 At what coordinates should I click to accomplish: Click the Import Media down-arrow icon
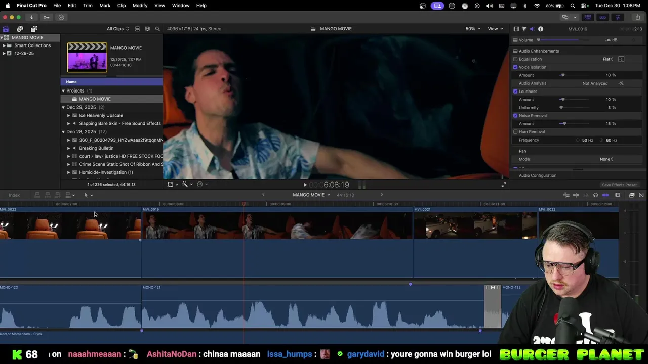coord(31,17)
